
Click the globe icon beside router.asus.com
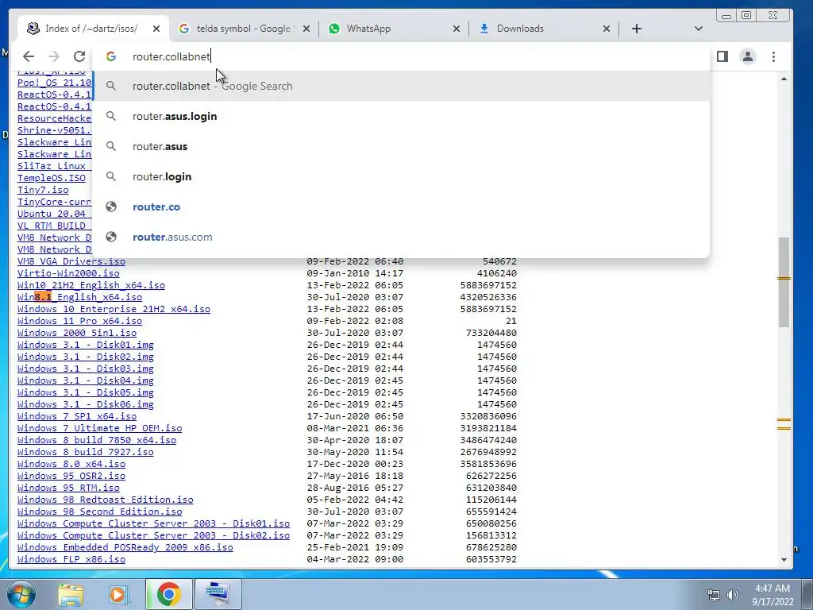pos(111,237)
